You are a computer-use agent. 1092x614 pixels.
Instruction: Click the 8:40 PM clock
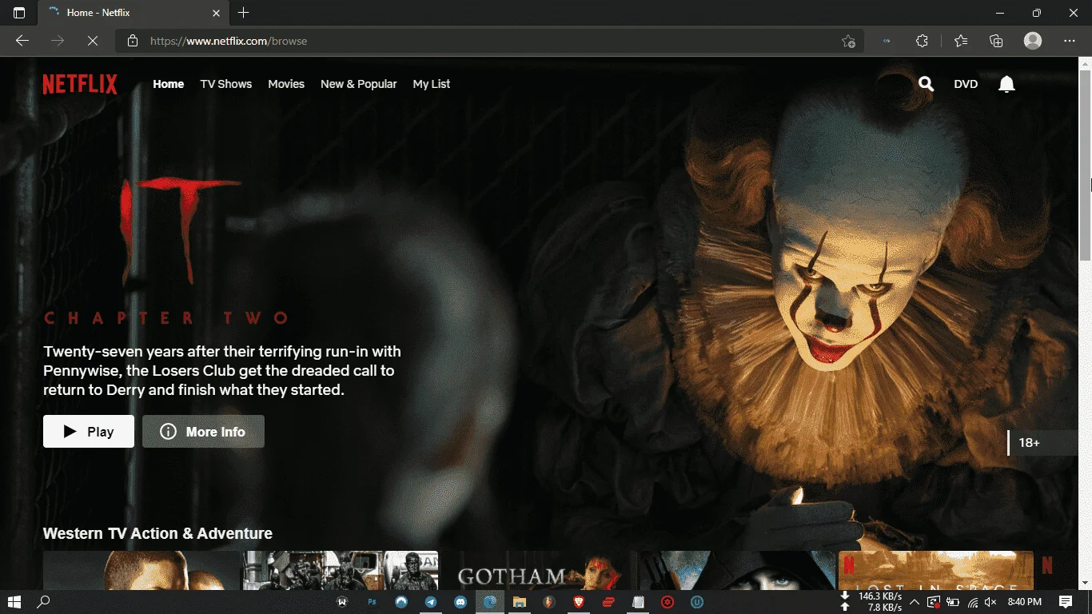click(x=1024, y=601)
